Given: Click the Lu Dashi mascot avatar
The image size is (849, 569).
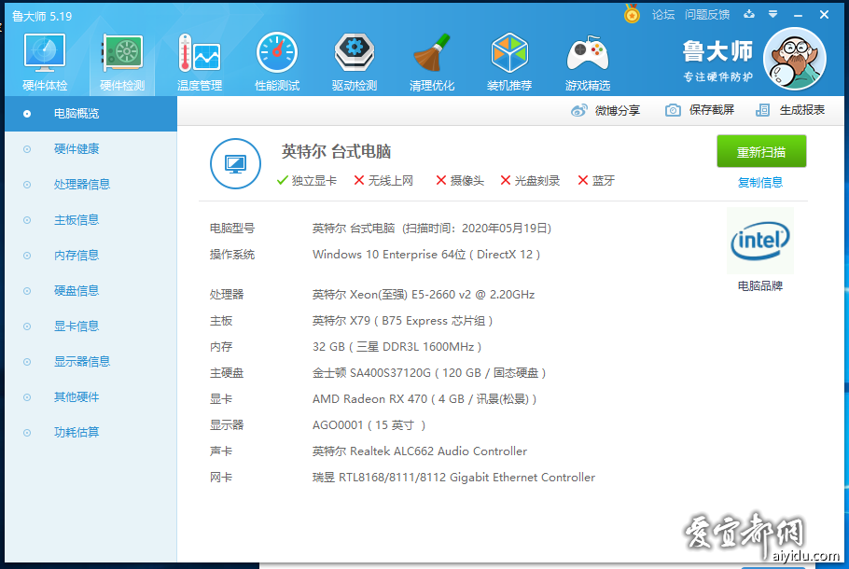Looking at the screenshot, I should 794,59.
